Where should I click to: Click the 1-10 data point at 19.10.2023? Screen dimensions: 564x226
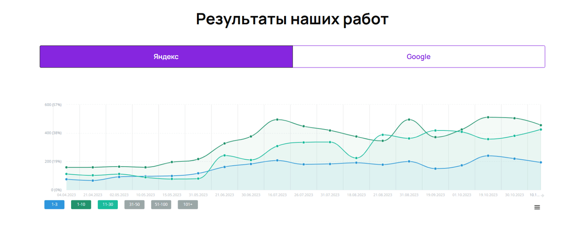click(488, 117)
